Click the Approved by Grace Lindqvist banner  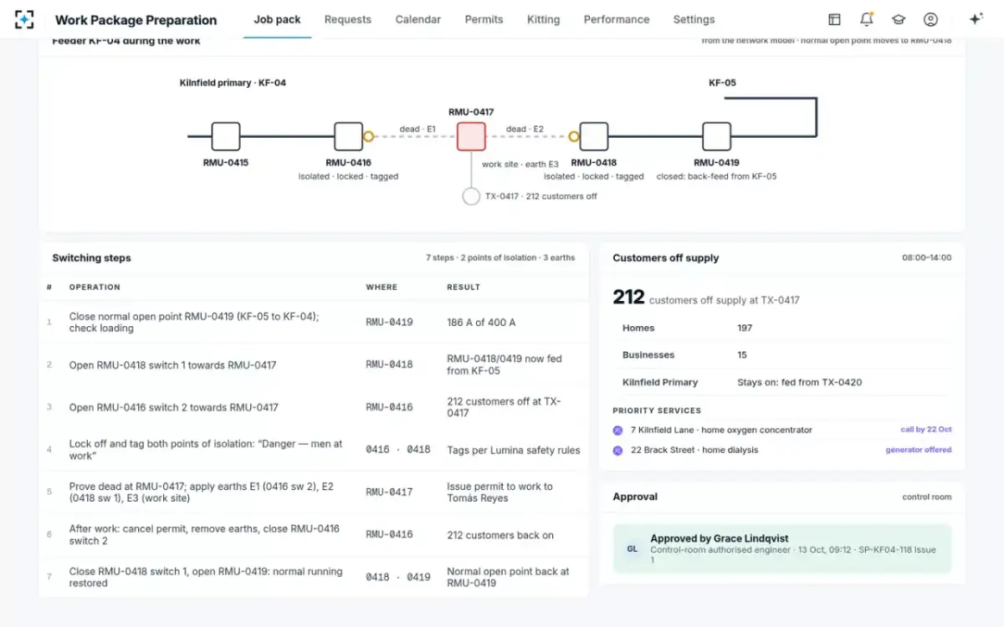[782, 548]
